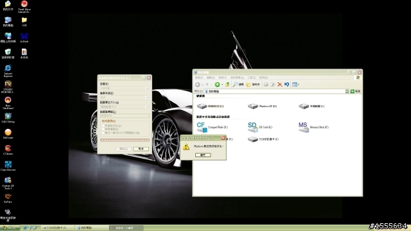411x231 pixels.
Task: Click OK in the Windows warning message box
Action: [x=203, y=155]
